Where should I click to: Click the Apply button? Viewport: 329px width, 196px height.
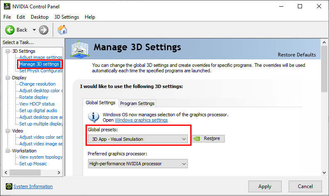[x=265, y=186]
